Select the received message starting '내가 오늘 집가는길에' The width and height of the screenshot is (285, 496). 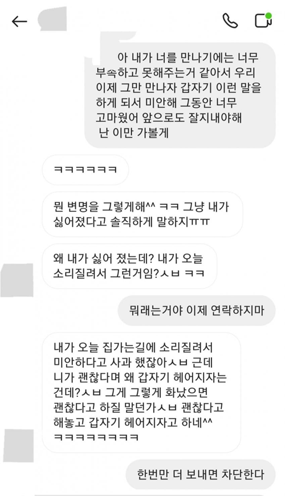point(141,392)
